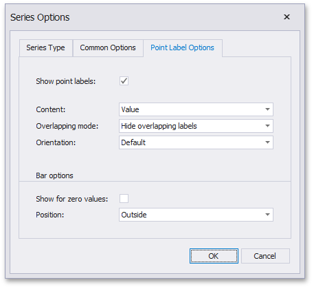Screen dimensions: 314x289
Task: Cancel the Series Options dialog
Action: tap(265, 256)
